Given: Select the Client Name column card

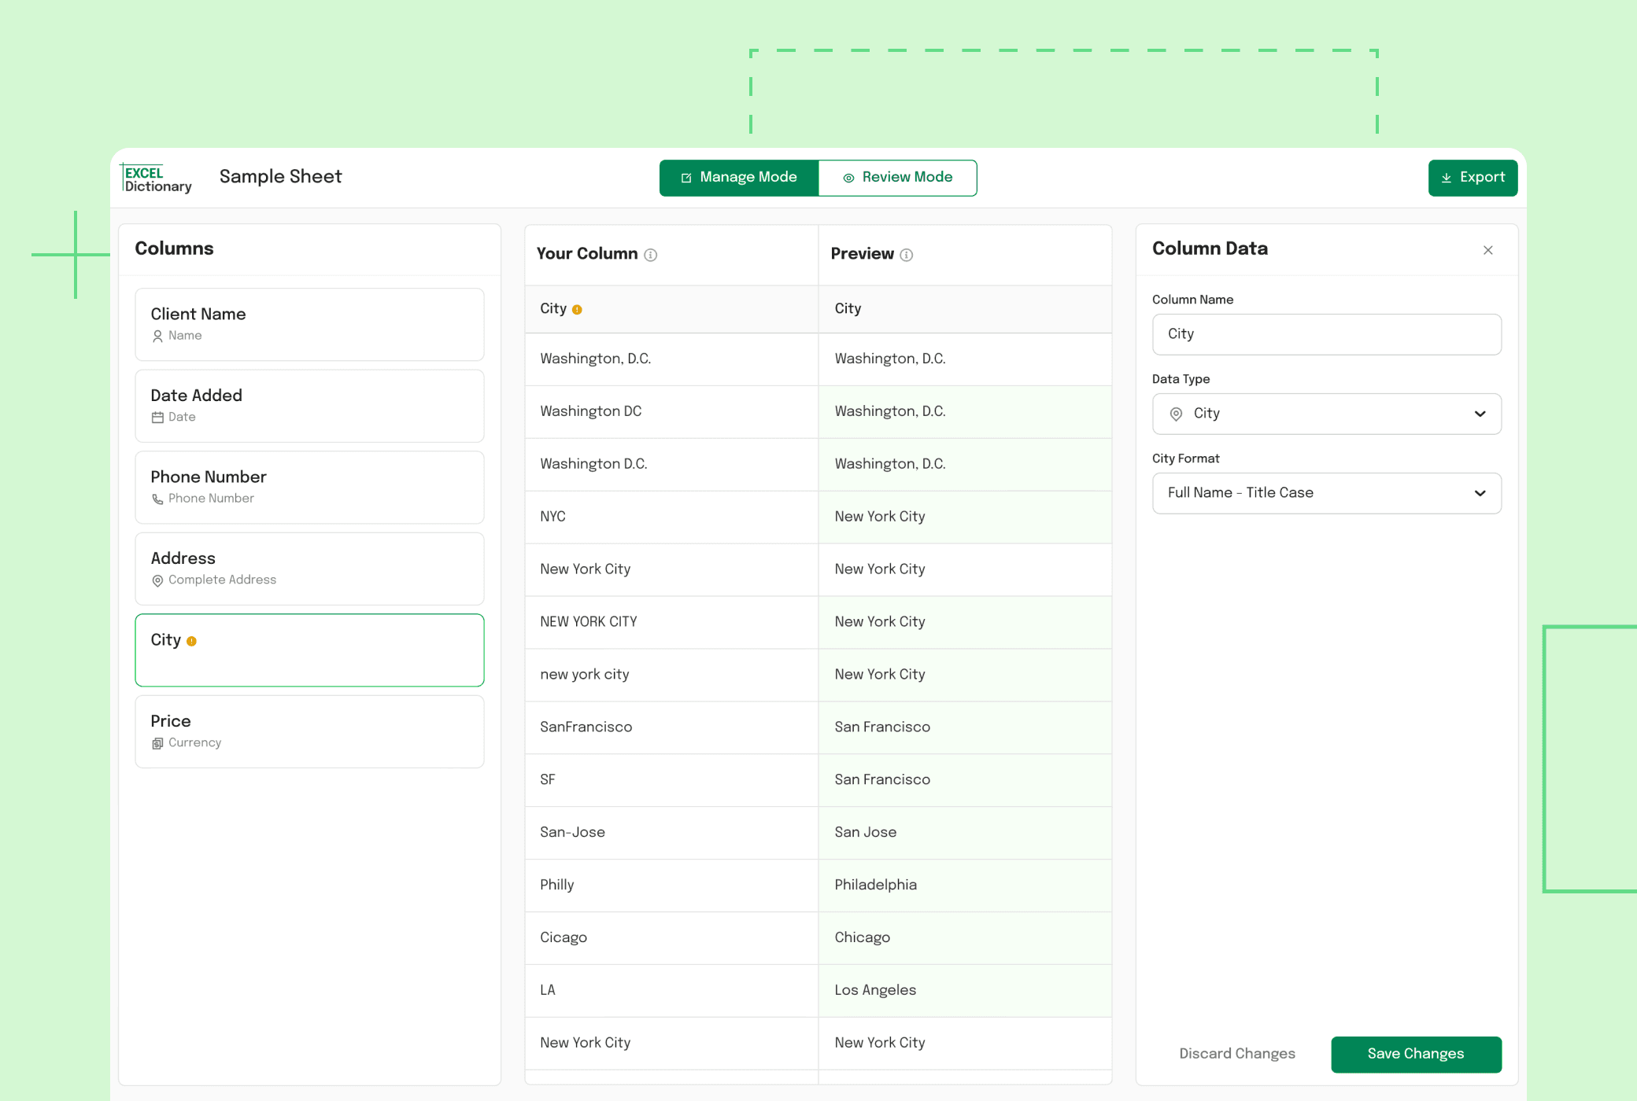Looking at the screenshot, I should tap(309, 324).
